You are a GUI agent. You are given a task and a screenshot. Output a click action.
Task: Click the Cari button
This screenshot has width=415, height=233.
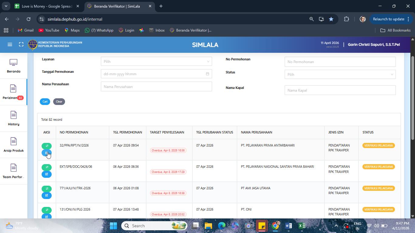click(45, 102)
